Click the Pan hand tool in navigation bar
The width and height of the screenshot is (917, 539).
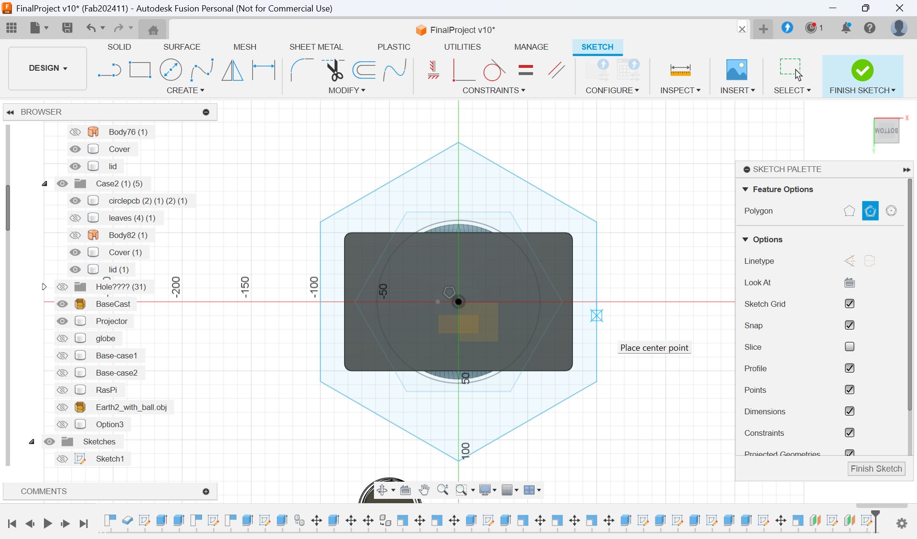click(x=424, y=490)
